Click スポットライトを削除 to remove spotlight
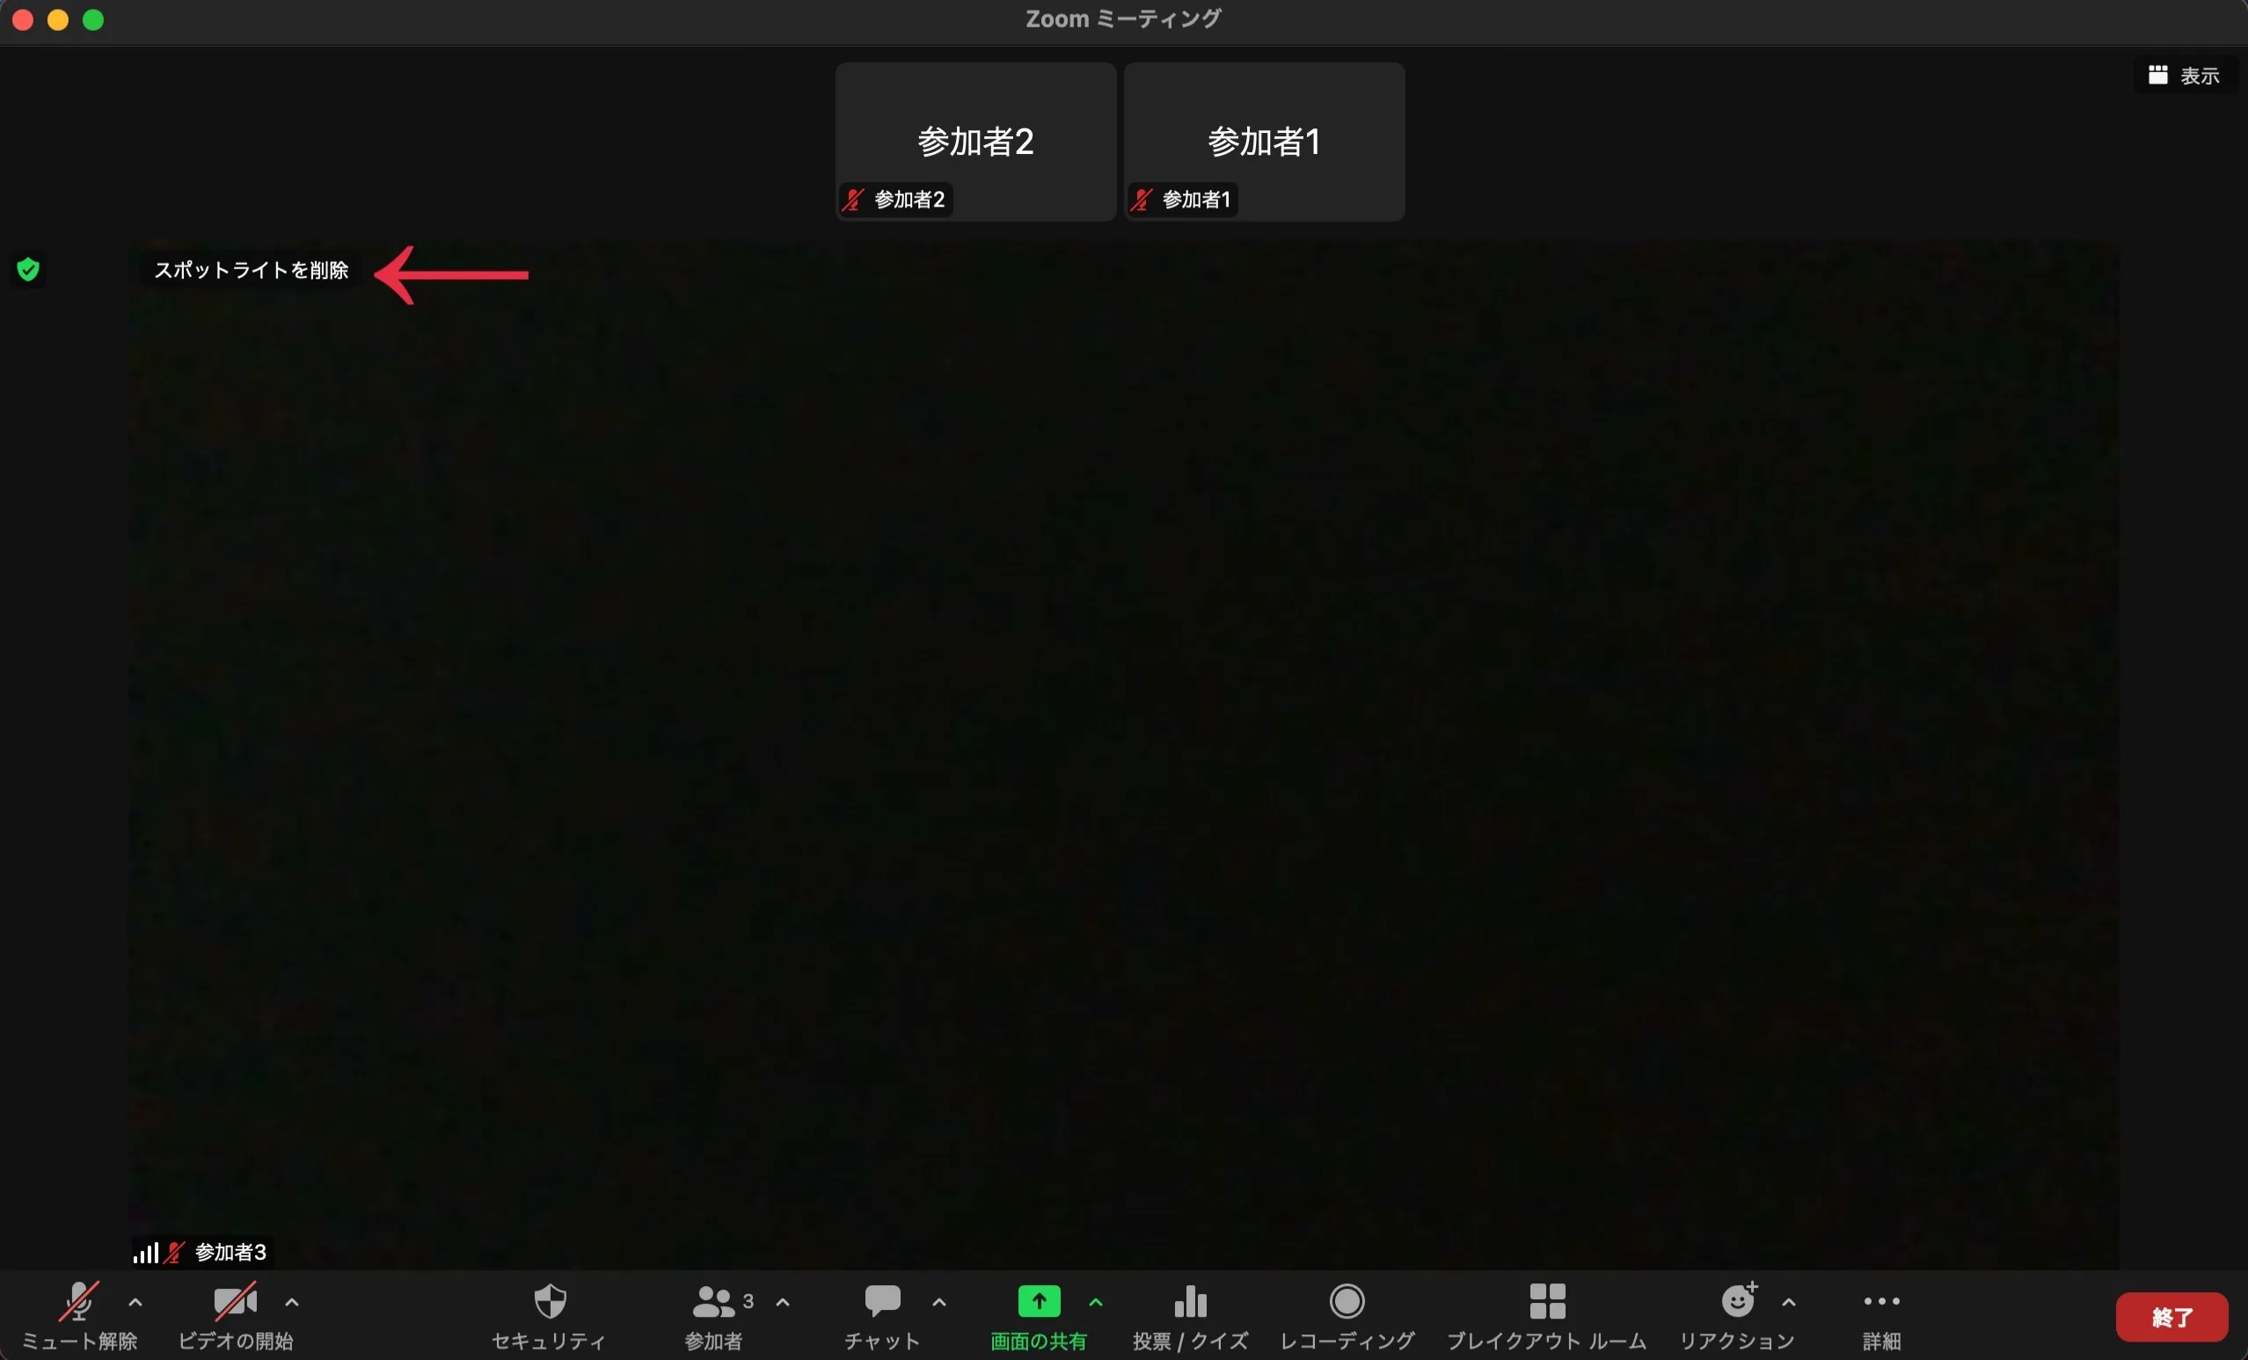Screen dimensions: 2248x1360 251,270
